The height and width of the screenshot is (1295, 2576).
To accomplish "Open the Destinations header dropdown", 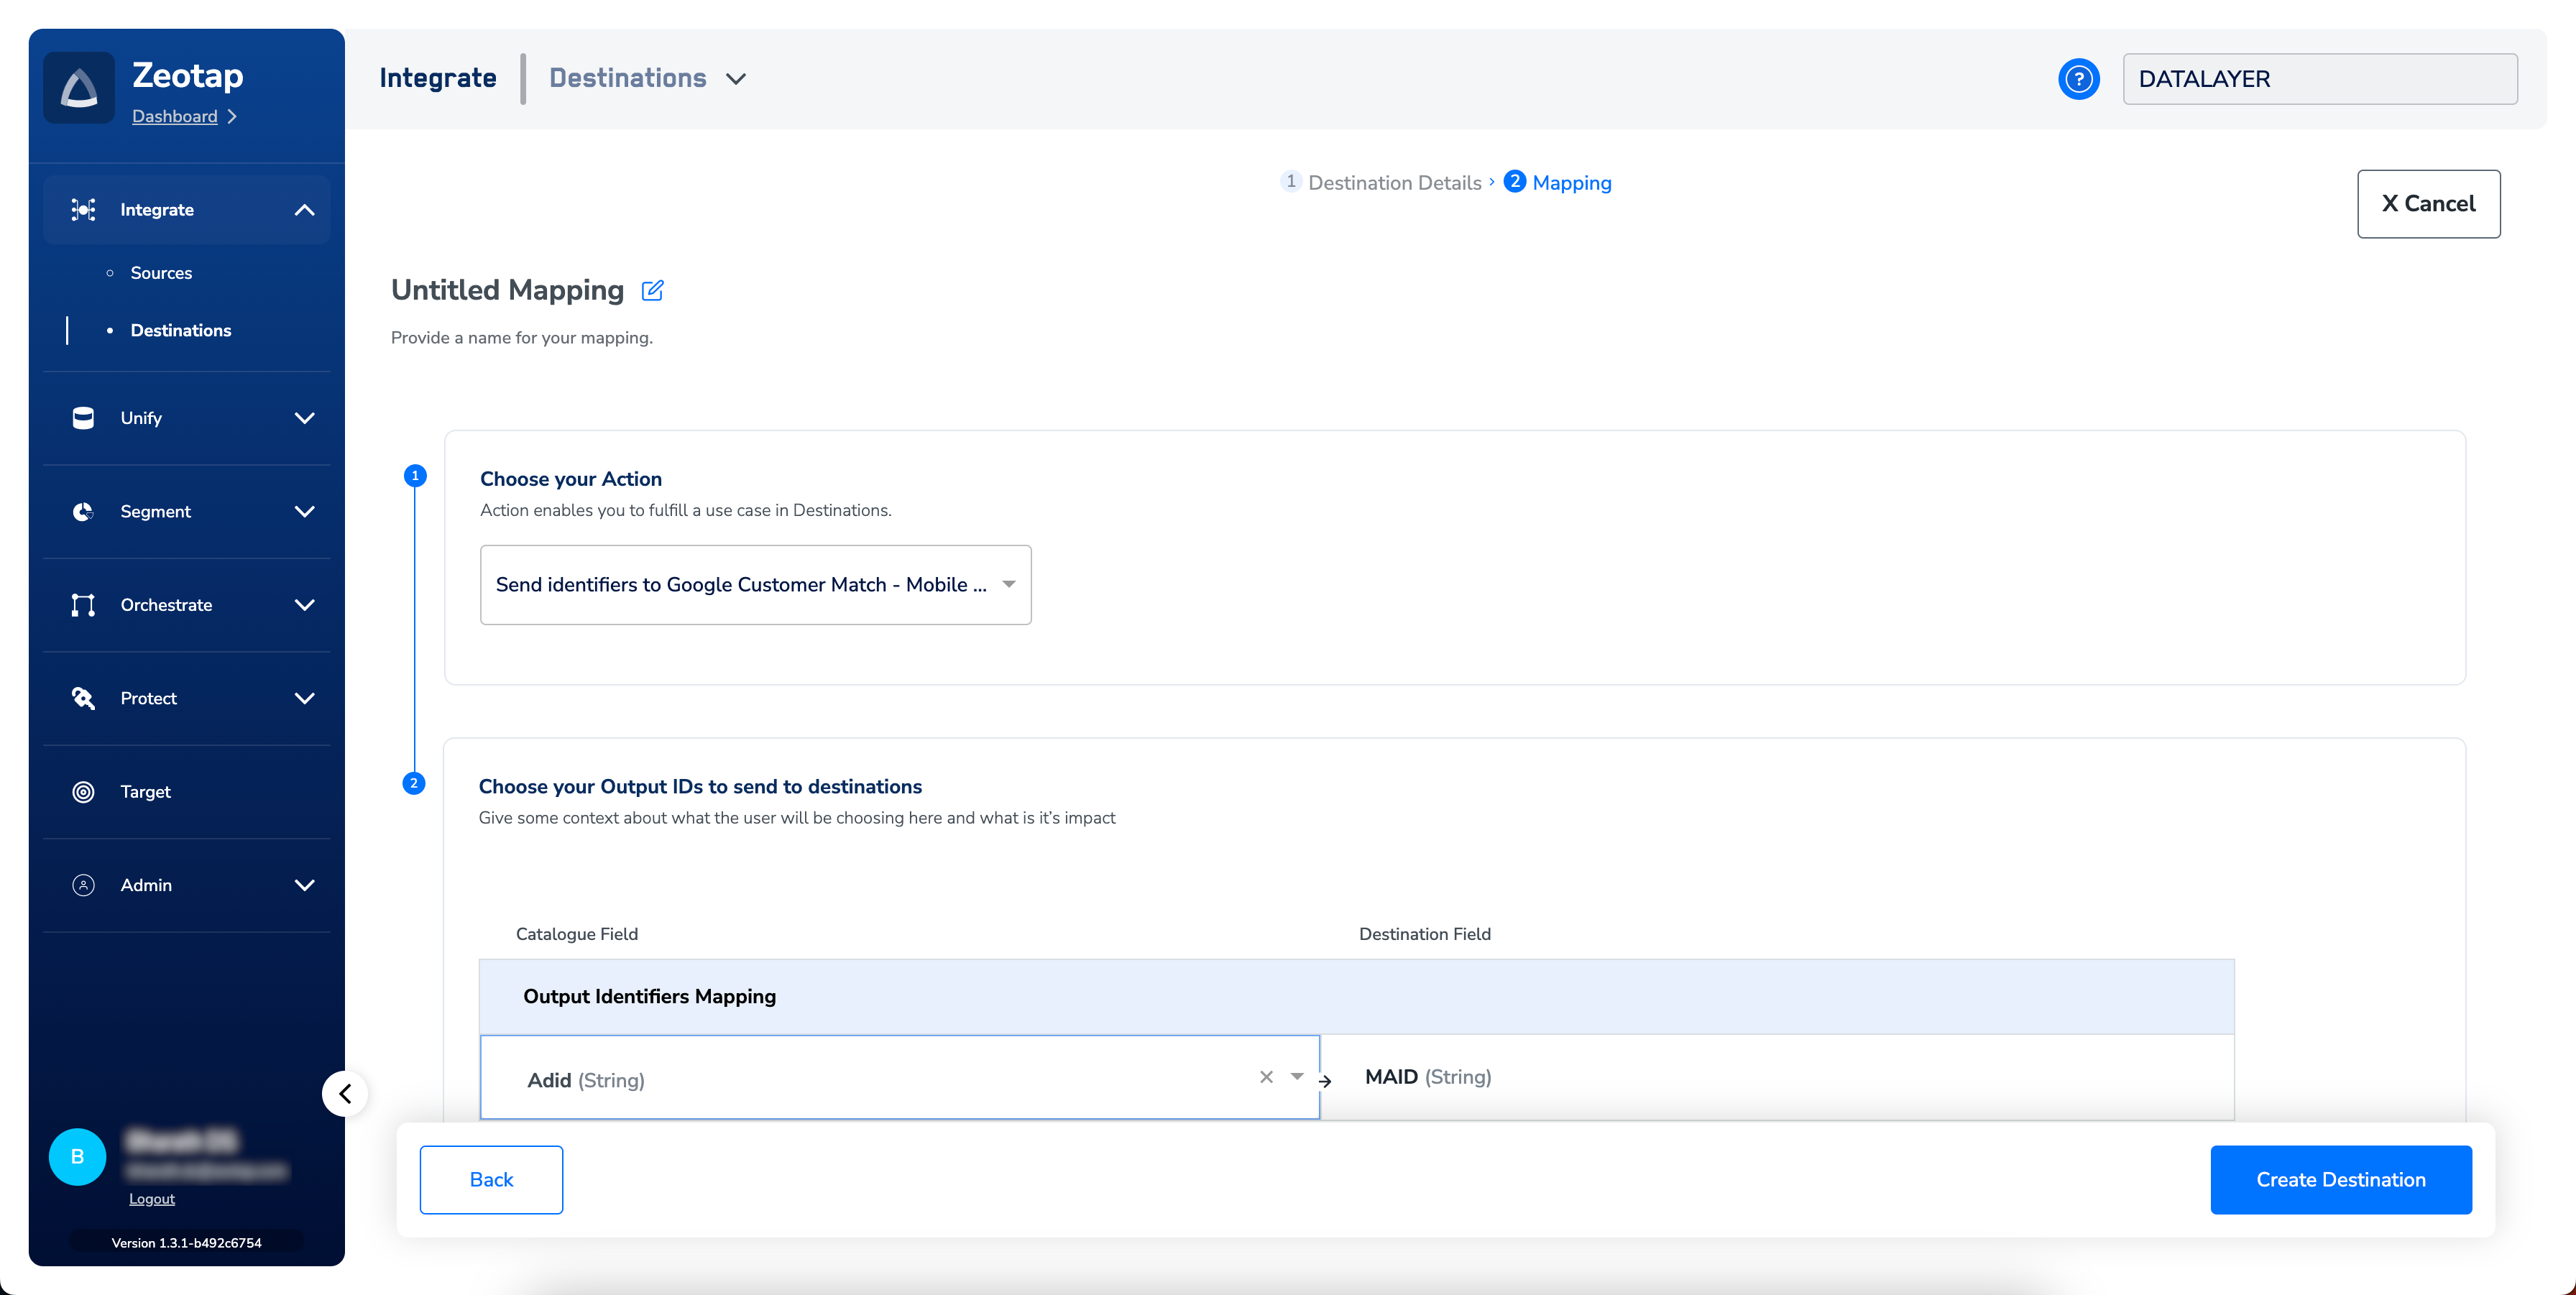I will 736,79.
